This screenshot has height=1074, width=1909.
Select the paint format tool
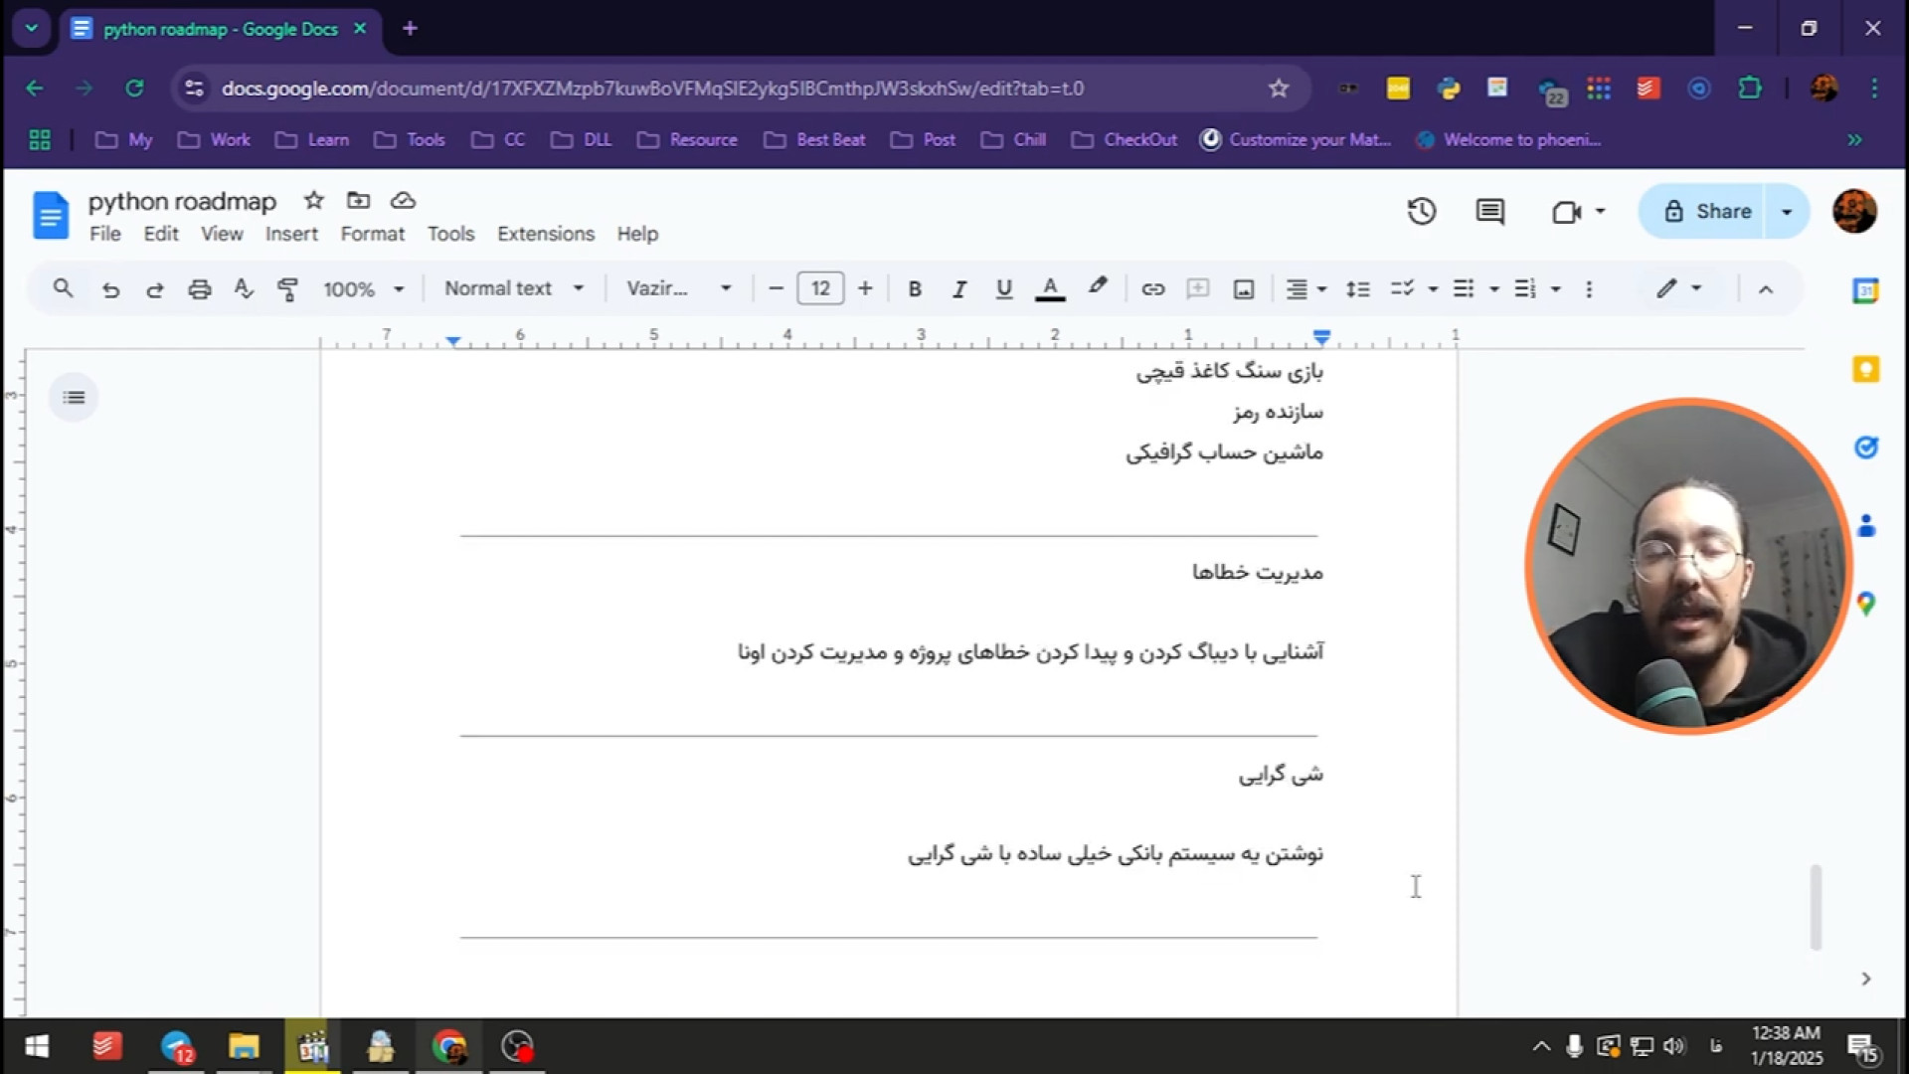tap(287, 289)
